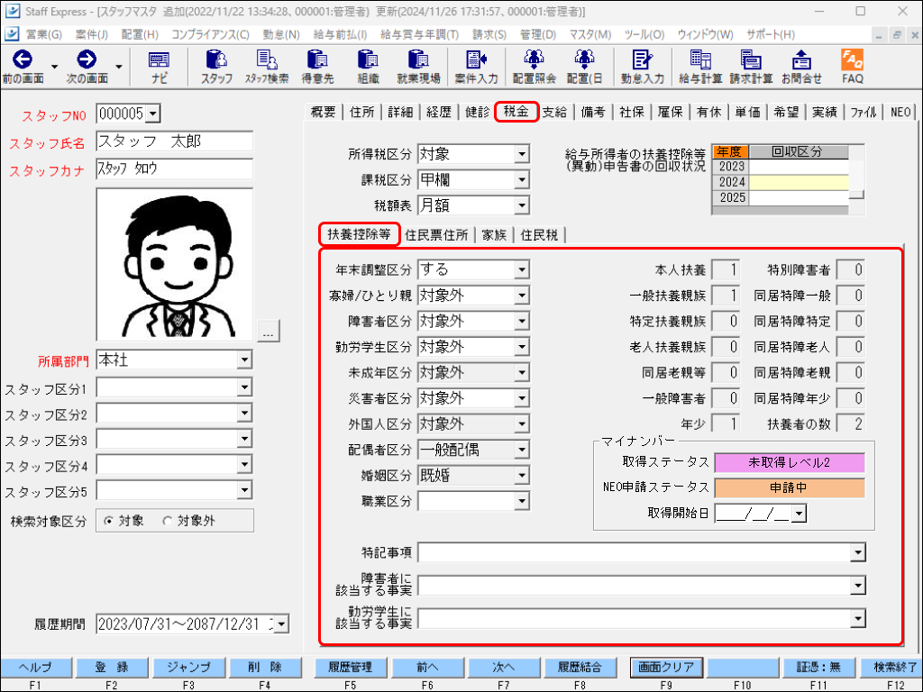
Task: Click the 給与計算 toolbar icon
Action: tap(700, 66)
